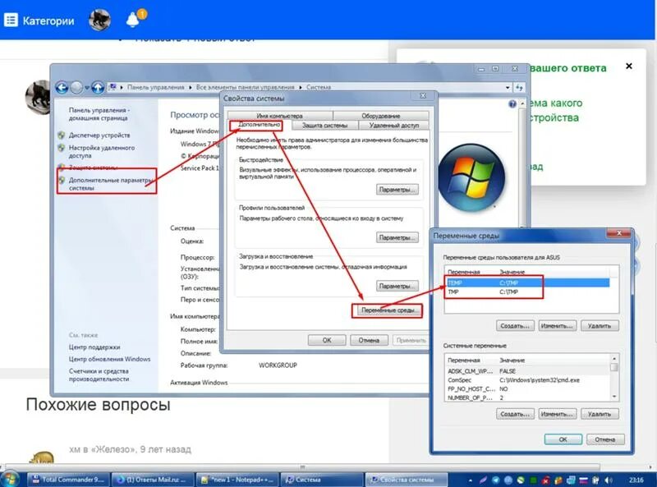Screen dimensions: 657x487
Task: Open Параметры in the Быстродействие section
Action: (397, 190)
